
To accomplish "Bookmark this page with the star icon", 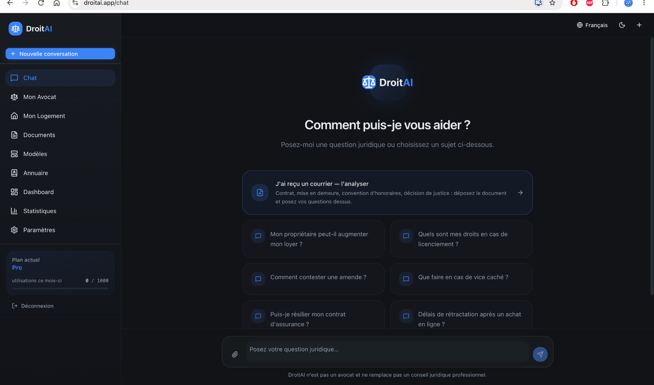I will click(x=552, y=3).
